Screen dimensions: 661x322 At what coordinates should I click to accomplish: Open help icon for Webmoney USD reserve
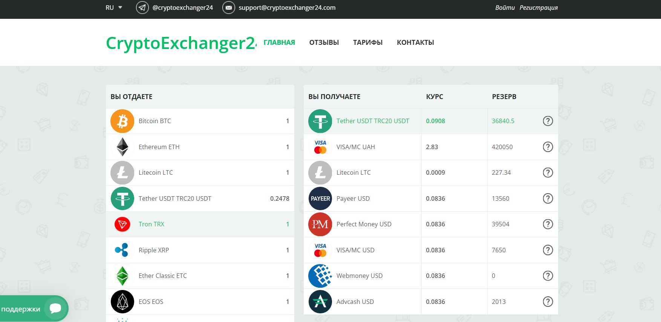548,276
